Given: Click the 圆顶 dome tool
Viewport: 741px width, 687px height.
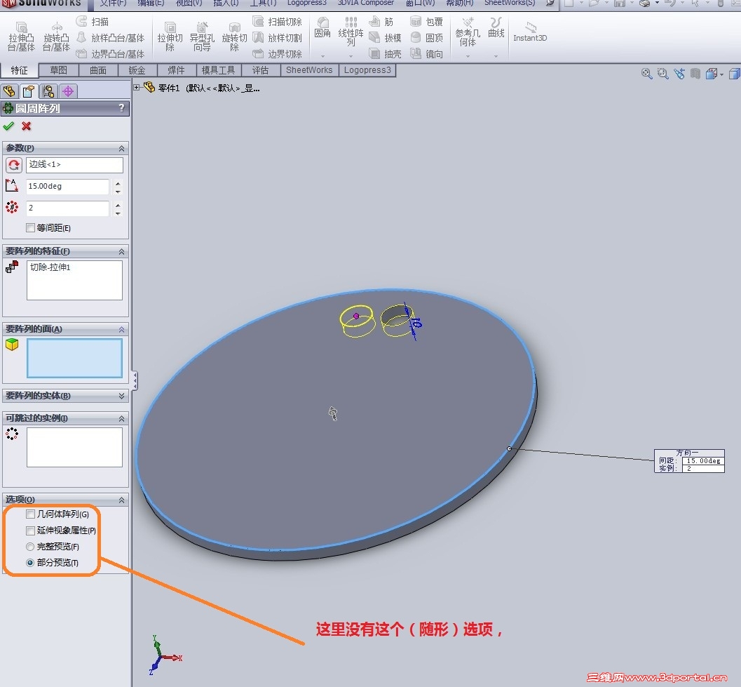Looking at the screenshot, I should pyautogui.click(x=427, y=38).
